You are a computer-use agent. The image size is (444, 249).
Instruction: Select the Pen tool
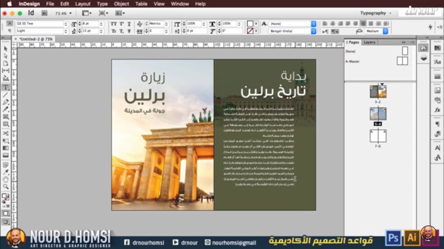(x=6, y=102)
